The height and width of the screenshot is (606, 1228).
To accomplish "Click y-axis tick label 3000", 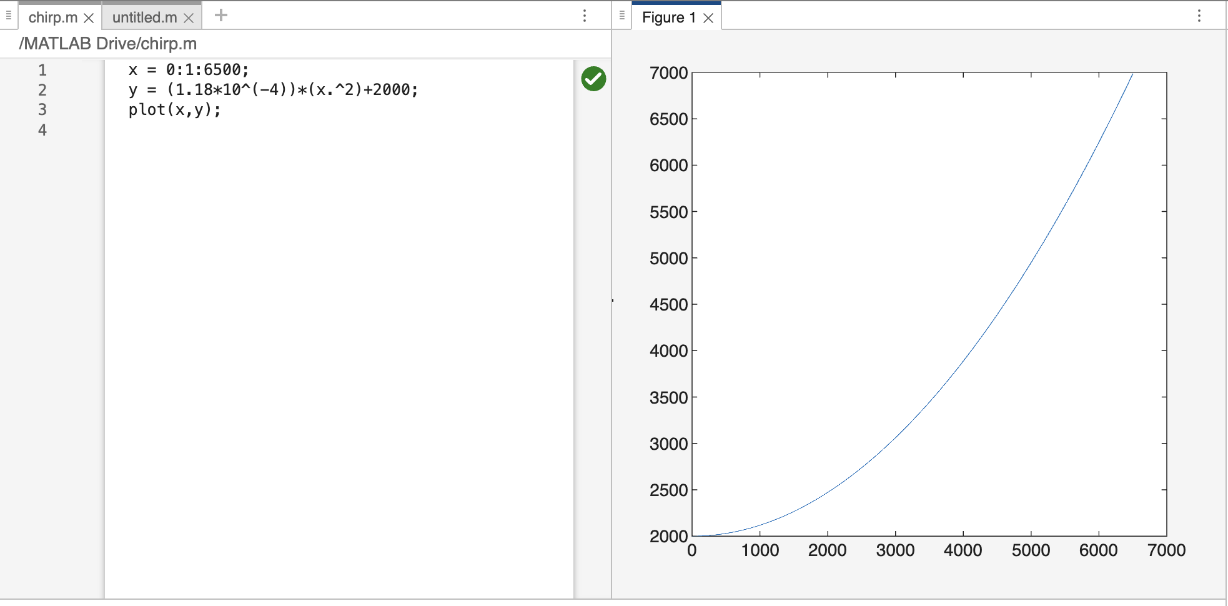I will coord(668,444).
